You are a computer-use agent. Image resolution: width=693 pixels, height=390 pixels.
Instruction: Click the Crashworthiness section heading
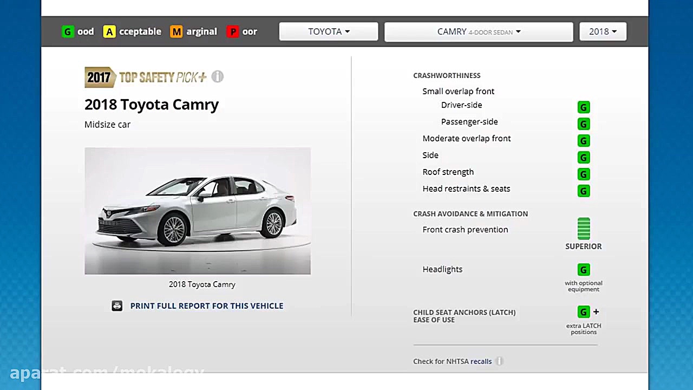(x=447, y=76)
